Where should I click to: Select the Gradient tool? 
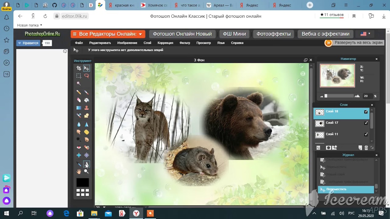click(x=79, y=108)
